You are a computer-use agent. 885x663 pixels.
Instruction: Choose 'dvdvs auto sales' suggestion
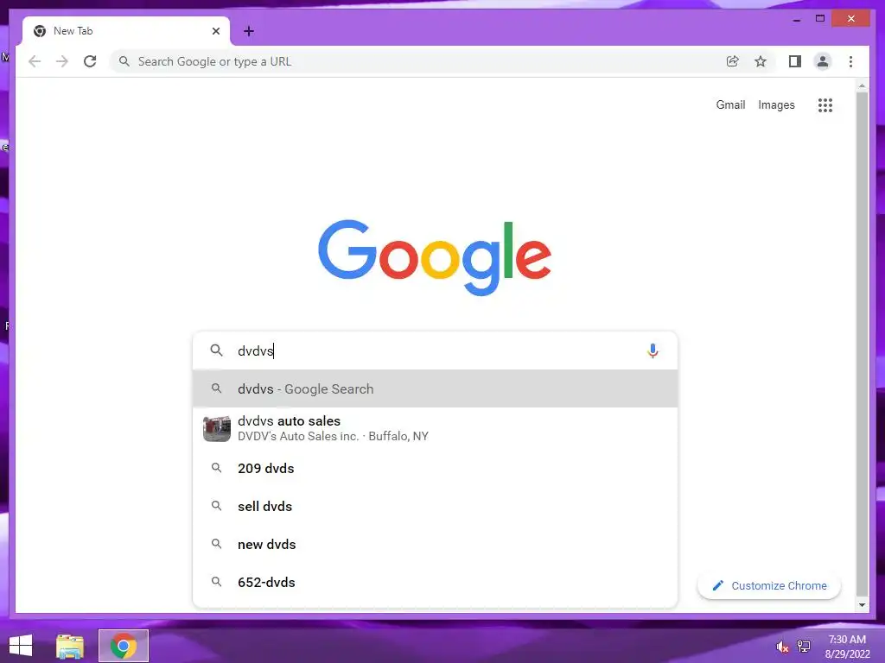coord(435,428)
